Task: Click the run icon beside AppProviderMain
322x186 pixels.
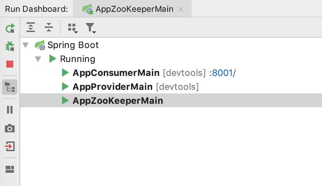Action: point(65,86)
